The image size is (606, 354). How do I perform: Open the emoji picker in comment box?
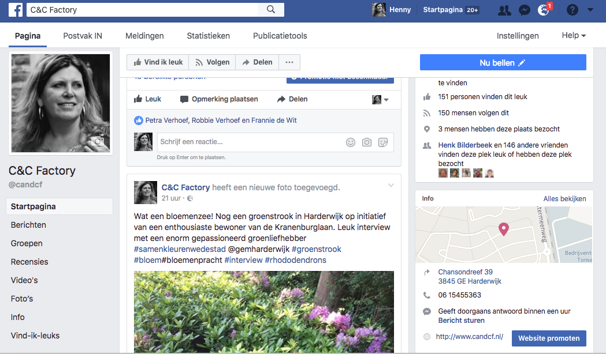point(351,142)
